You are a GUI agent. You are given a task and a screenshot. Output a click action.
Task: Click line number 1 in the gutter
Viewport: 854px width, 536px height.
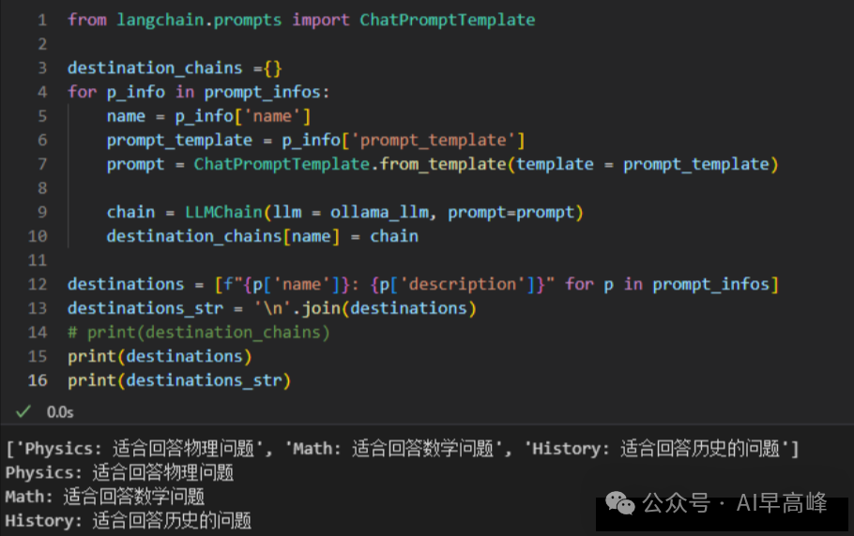(42, 20)
